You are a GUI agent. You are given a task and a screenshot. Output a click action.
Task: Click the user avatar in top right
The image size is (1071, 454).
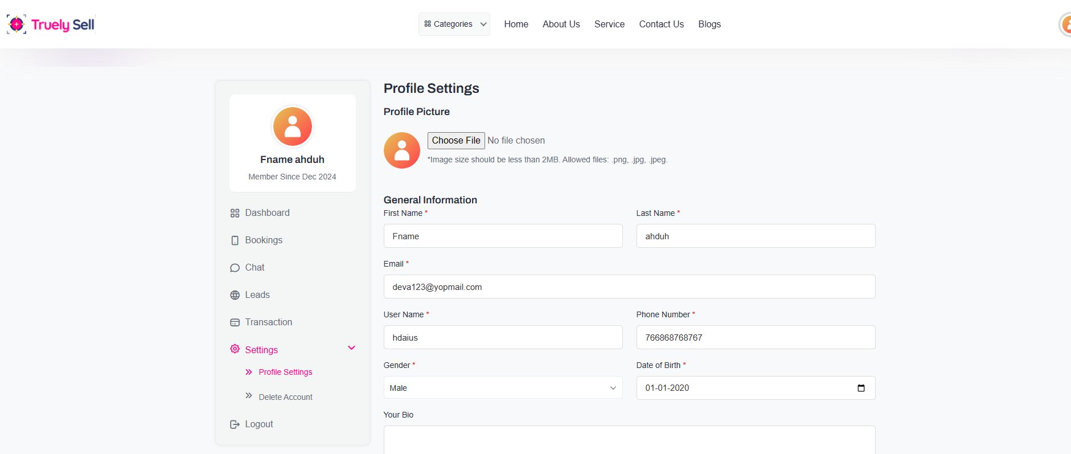(1065, 24)
